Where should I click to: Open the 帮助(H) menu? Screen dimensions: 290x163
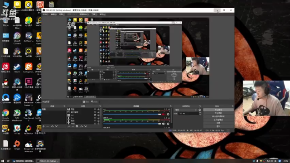tap(103, 14)
